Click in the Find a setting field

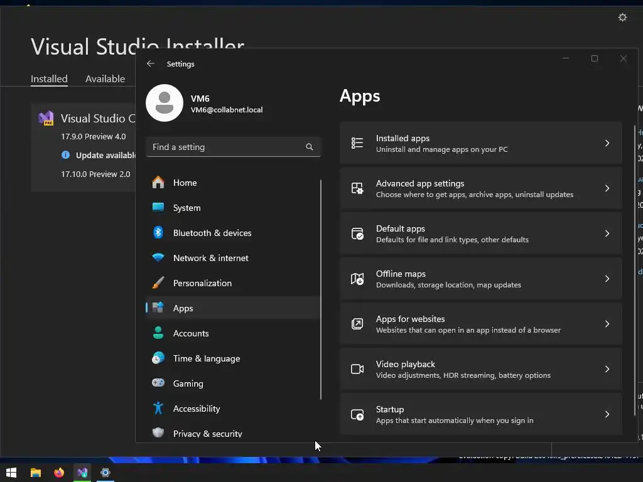pos(233,147)
